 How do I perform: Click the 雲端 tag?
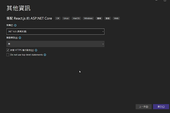click(99, 18)
